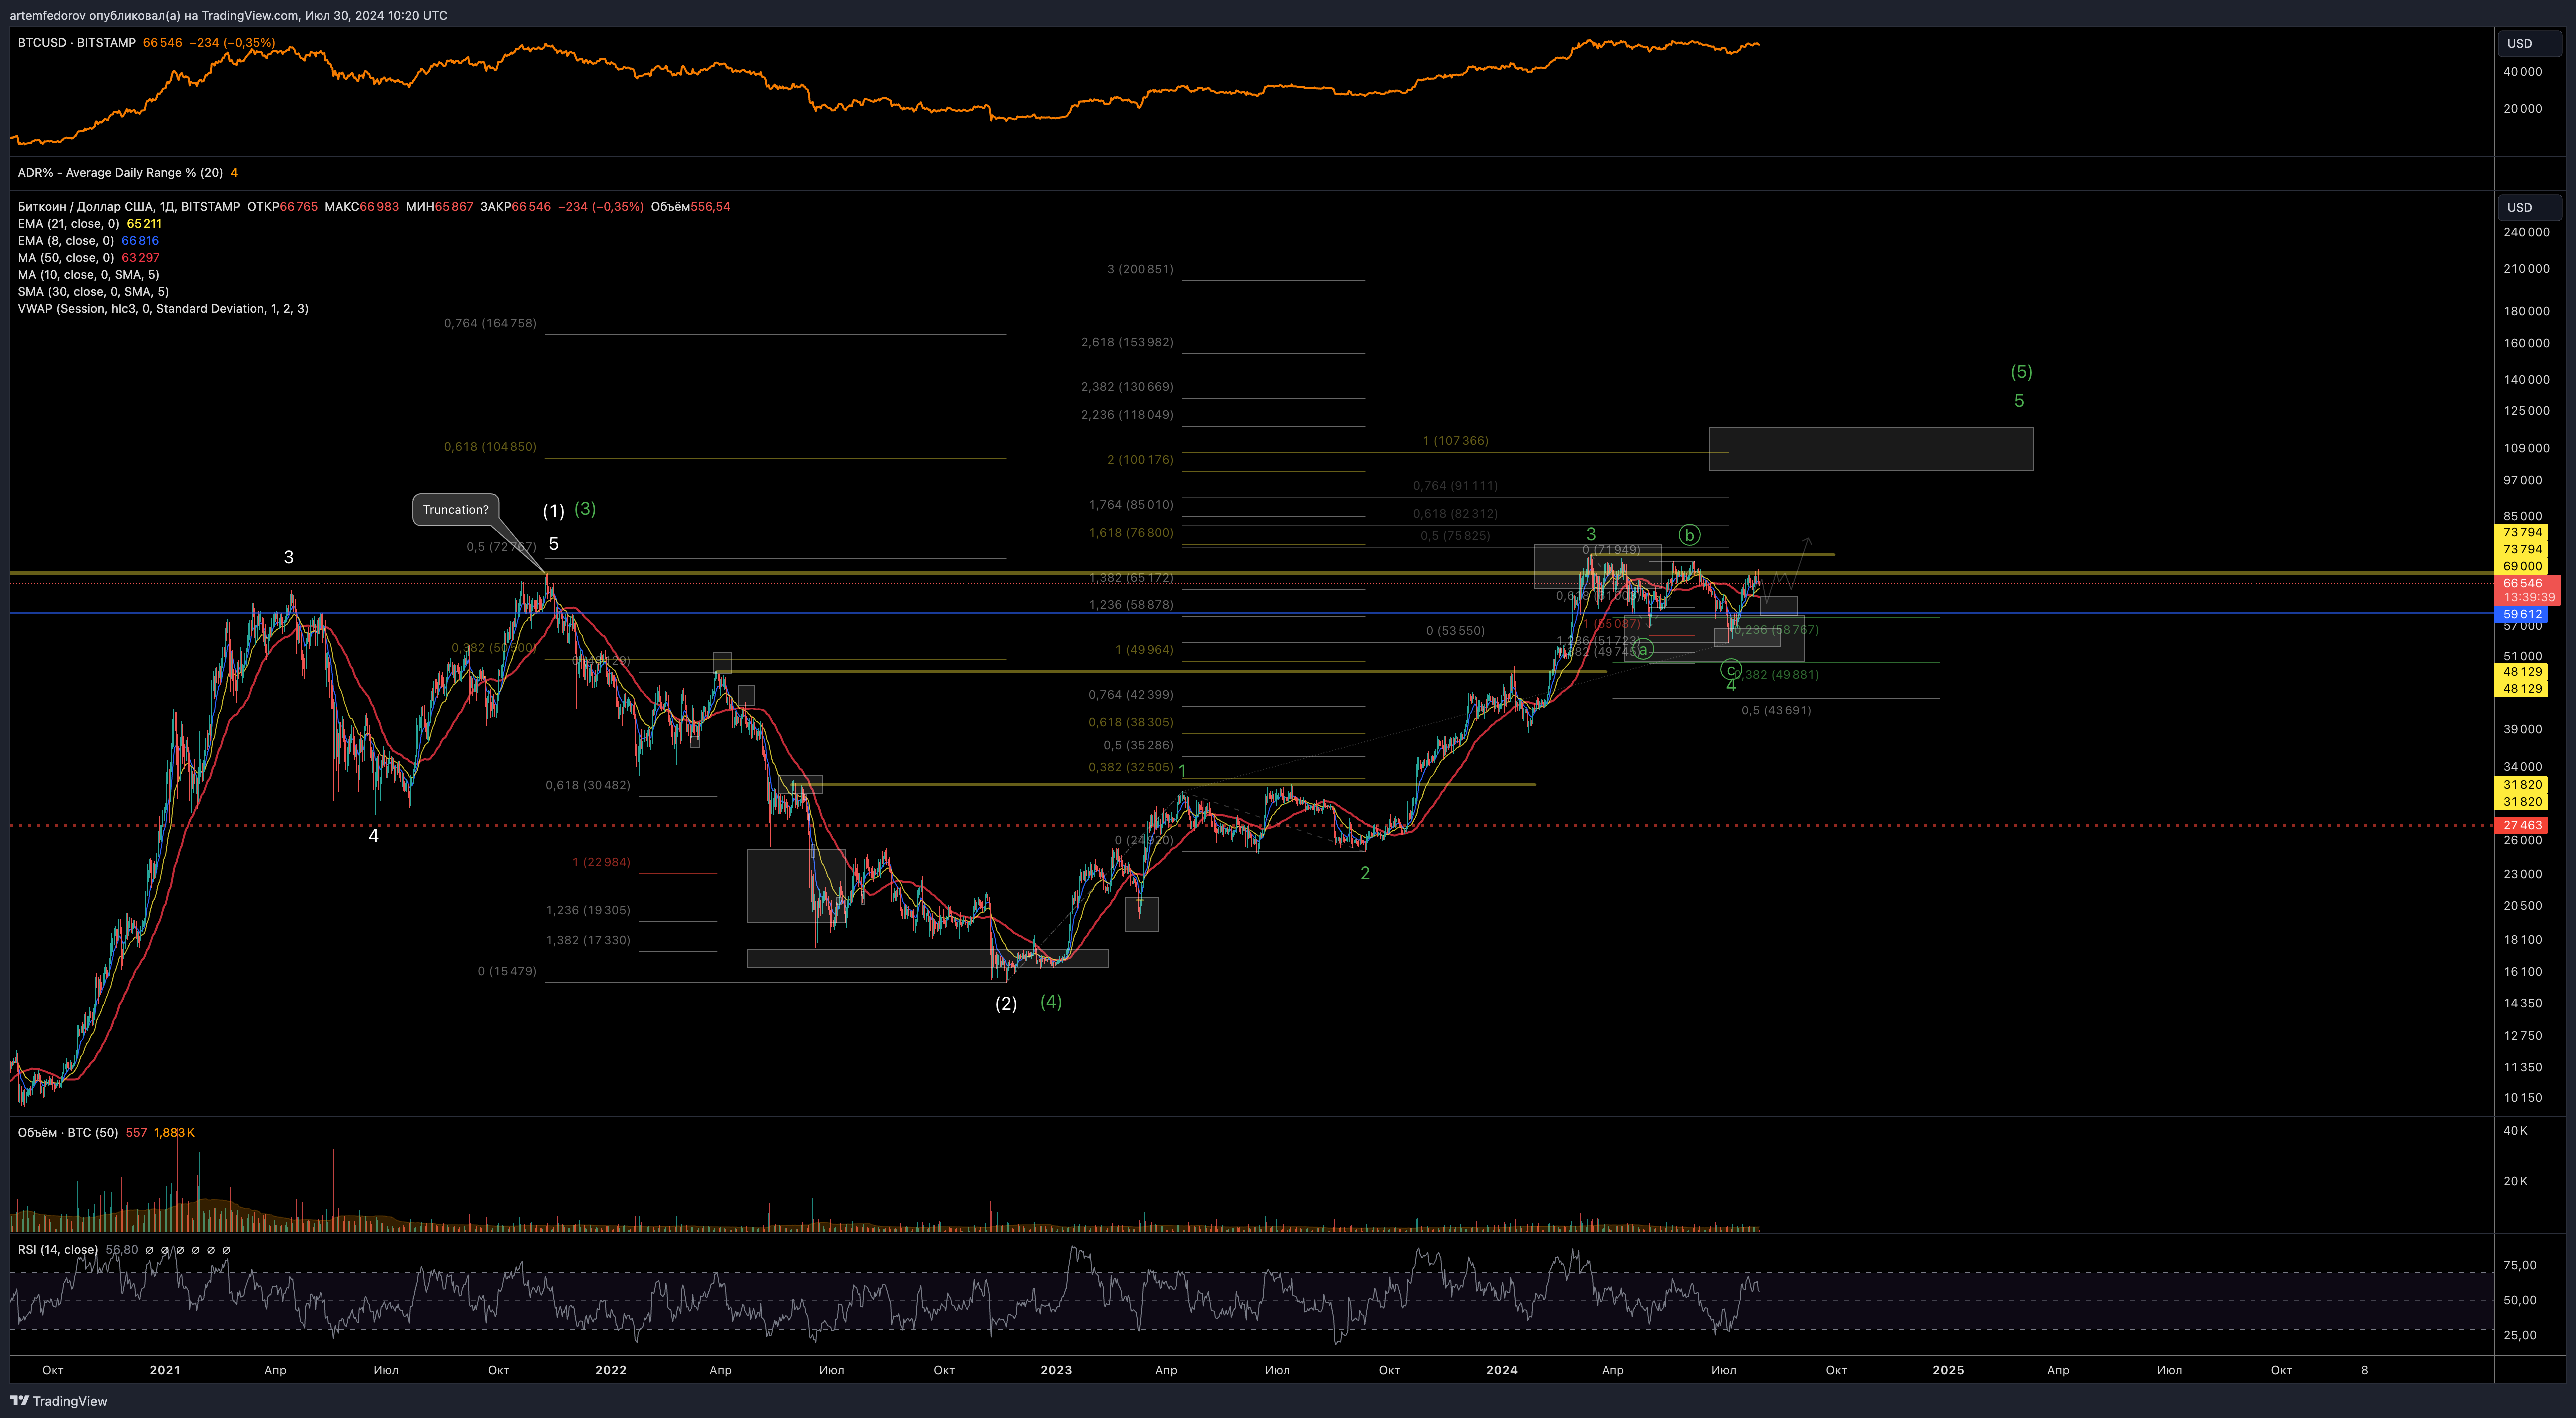The height and width of the screenshot is (1418, 2576).
Task: Click the 13:39:39 countdown label
Action: pyautogui.click(x=2529, y=597)
